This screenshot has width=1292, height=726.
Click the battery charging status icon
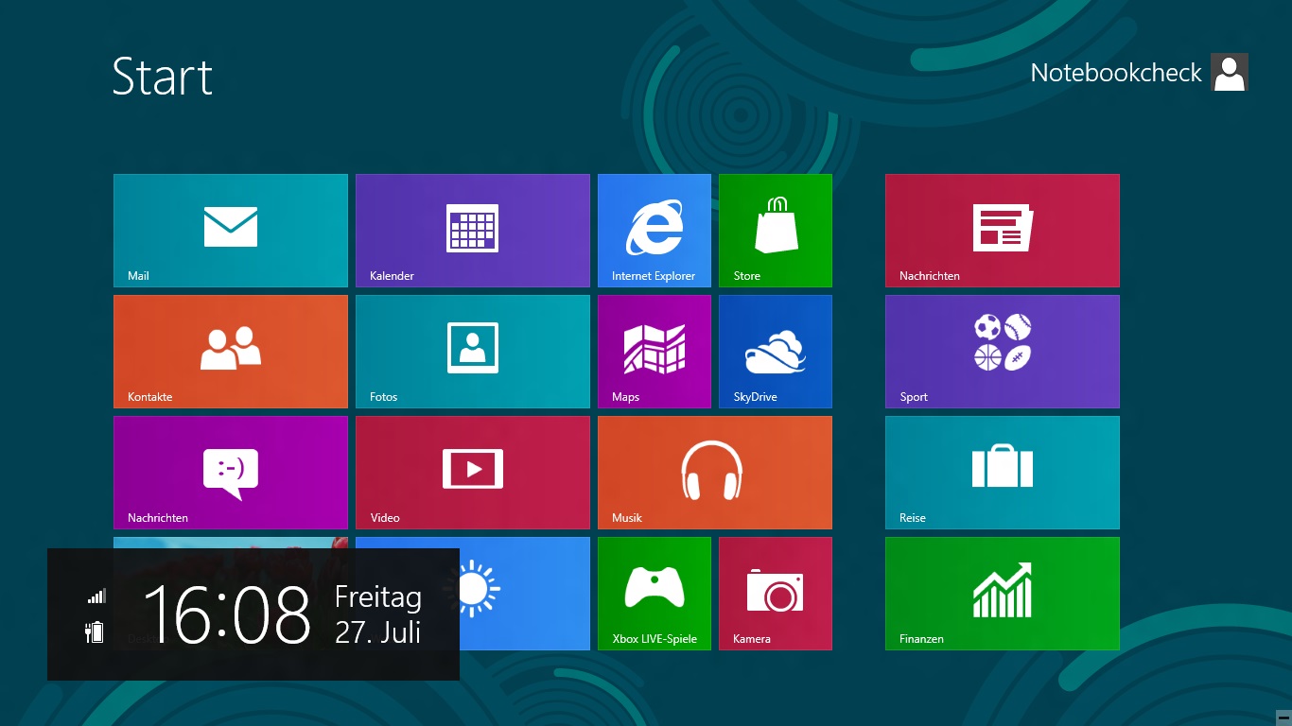95,631
